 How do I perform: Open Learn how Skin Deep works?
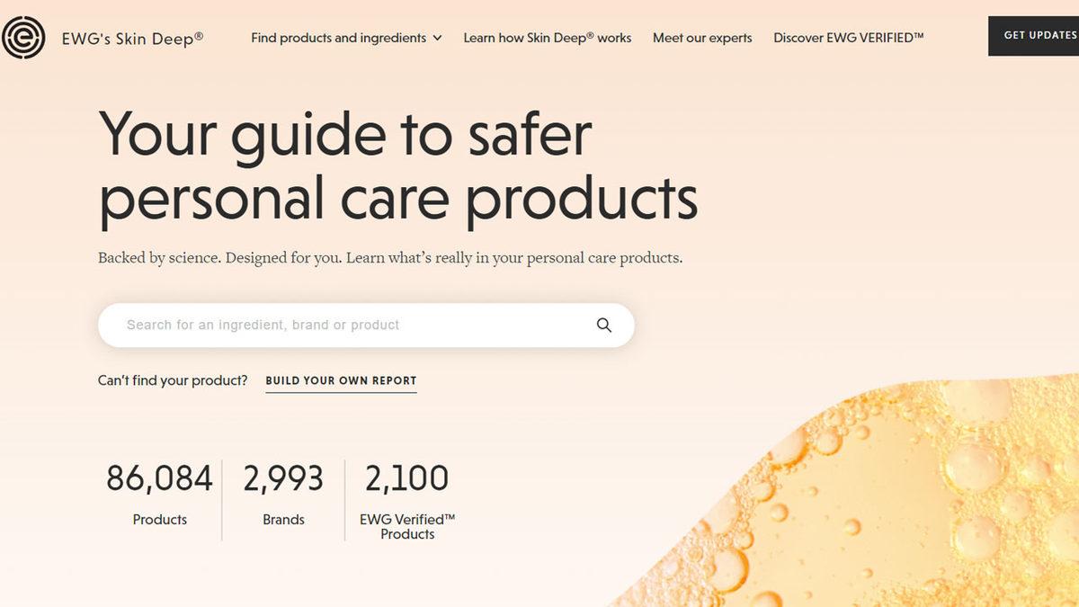547,38
